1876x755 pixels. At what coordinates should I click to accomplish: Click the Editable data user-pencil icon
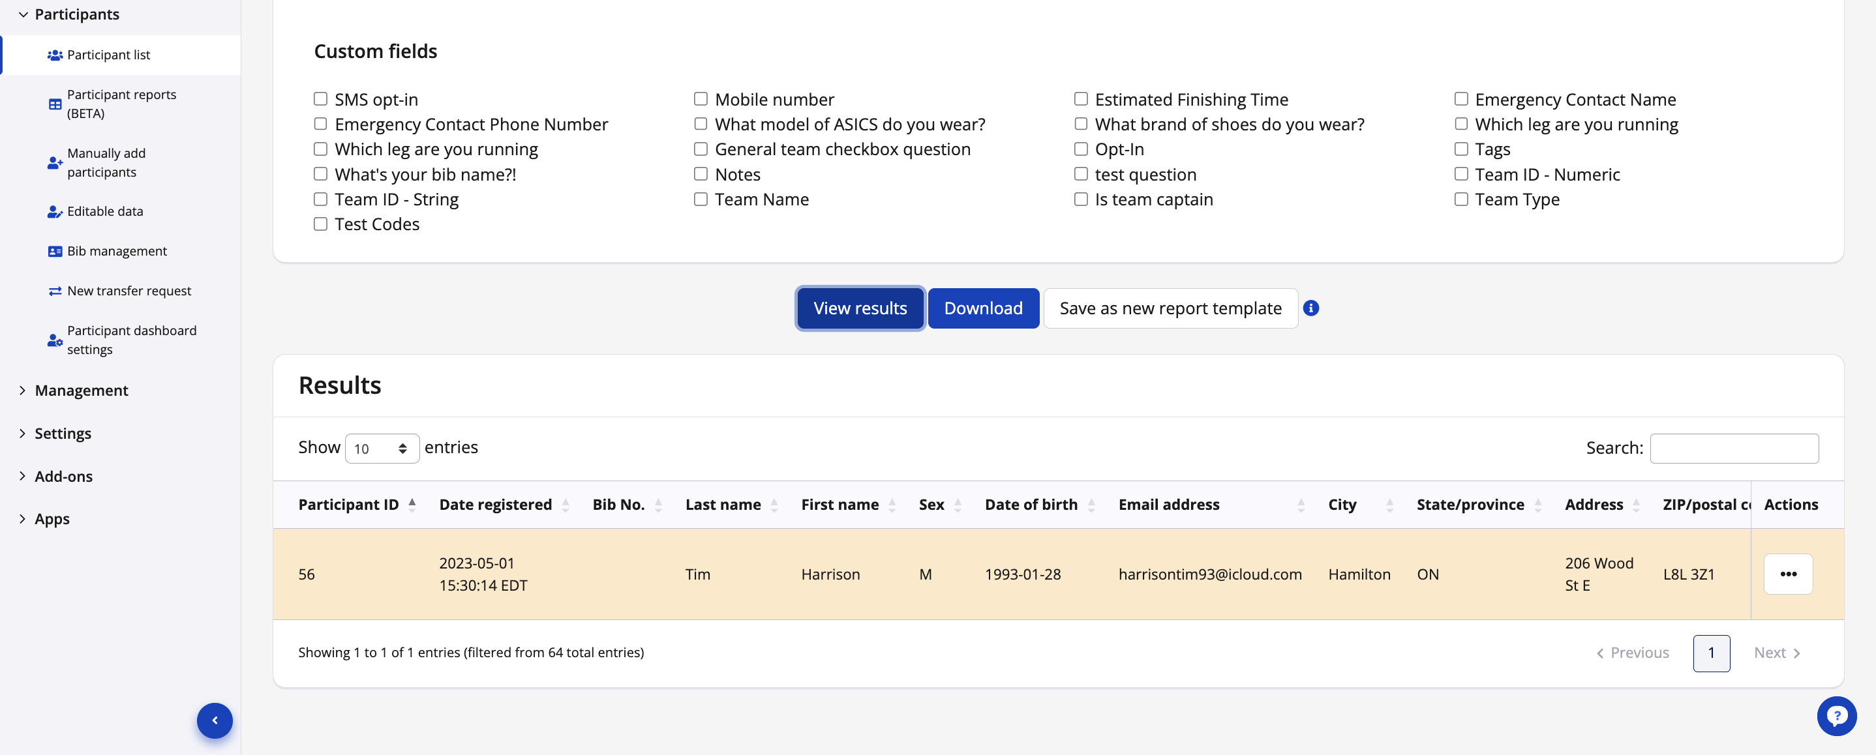(55, 212)
